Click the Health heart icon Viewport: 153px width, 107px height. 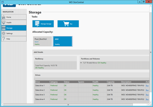tap(4, 22)
